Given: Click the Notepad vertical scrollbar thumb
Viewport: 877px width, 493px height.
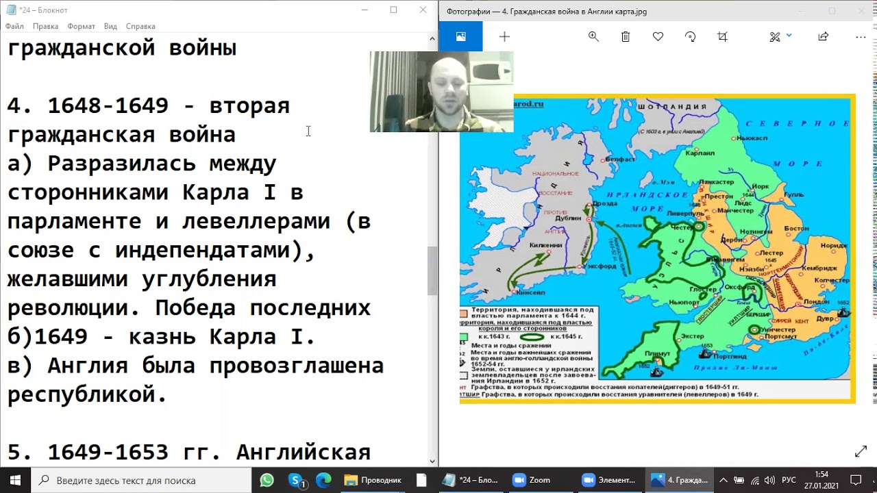Looking at the screenshot, I should pyautogui.click(x=432, y=270).
